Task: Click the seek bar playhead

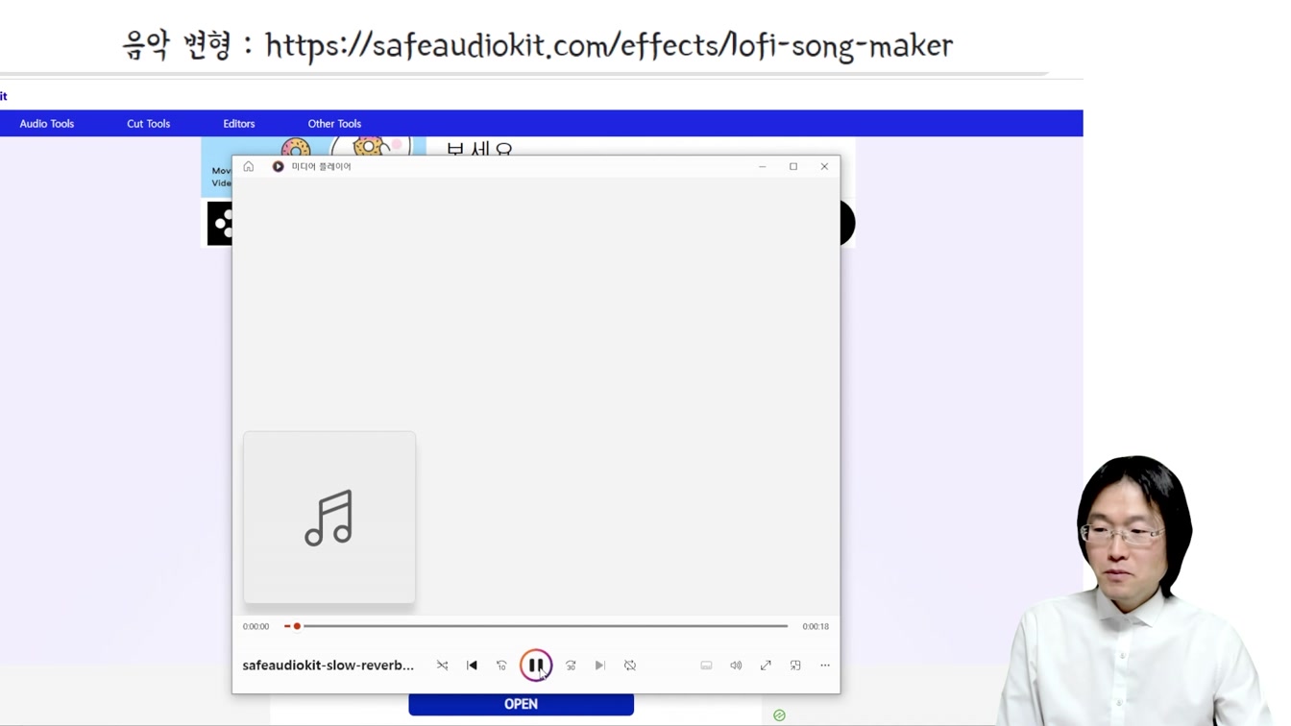Action: [x=297, y=626]
